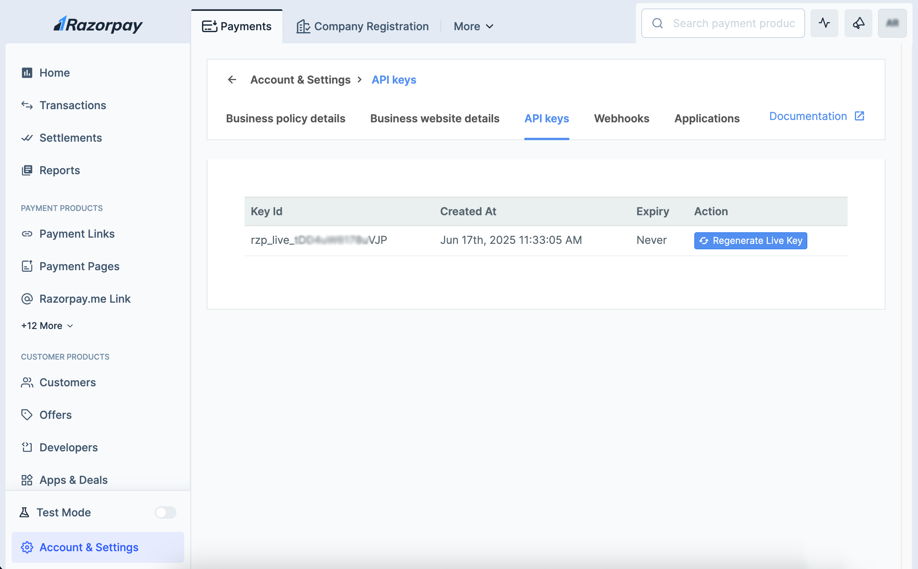Click the Key Id column header
This screenshot has width=918, height=569.
click(267, 211)
